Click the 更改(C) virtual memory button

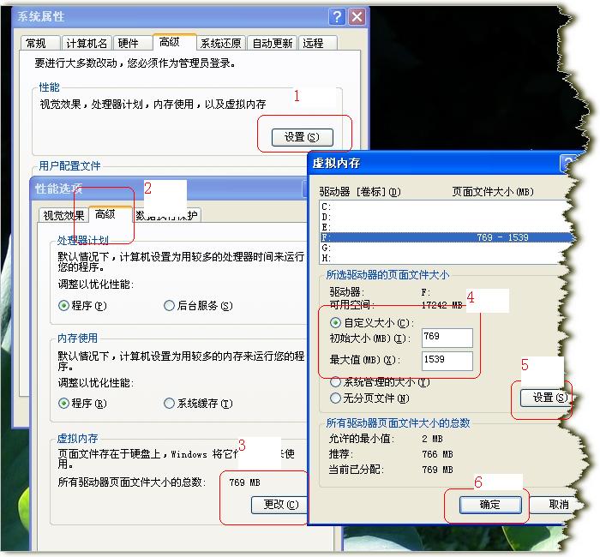coord(280,505)
